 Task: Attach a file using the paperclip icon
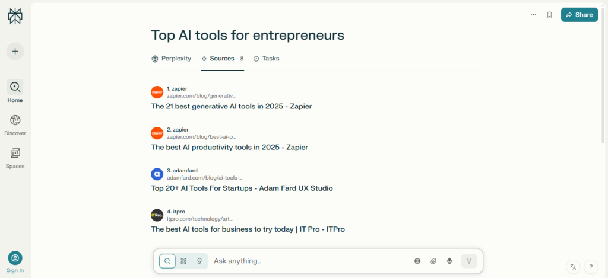pos(433,261)
